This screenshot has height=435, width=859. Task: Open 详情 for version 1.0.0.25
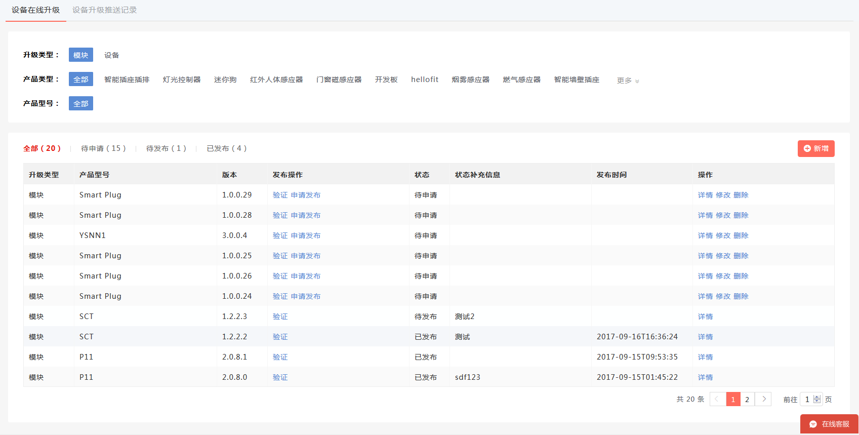coord(705,256)
